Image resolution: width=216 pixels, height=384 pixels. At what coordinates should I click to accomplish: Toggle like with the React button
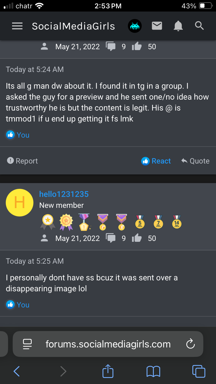tap(156, 161)
